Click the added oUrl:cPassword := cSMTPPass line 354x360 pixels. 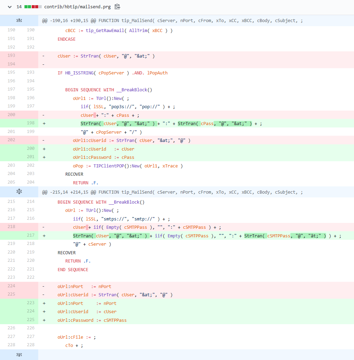92,320
